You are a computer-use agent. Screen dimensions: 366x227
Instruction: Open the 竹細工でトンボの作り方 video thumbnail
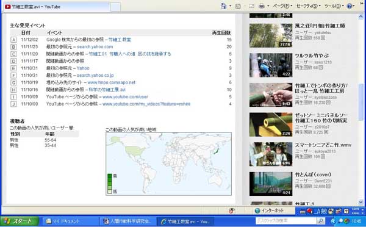[x=271, y=95]
